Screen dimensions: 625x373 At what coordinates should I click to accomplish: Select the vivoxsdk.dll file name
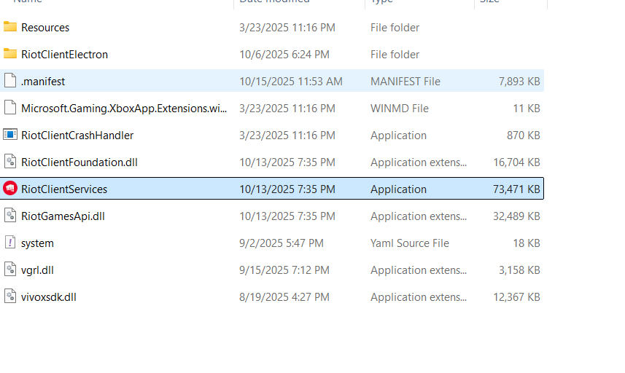pos(49,297)
